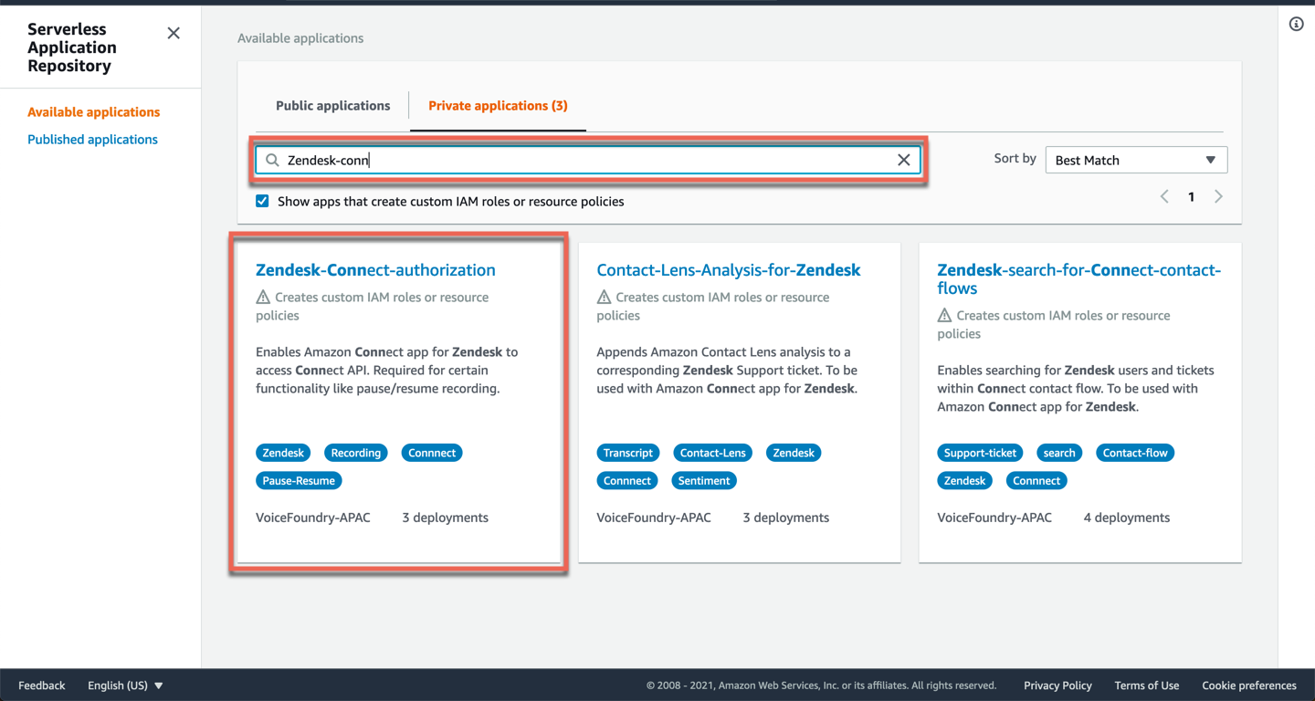Clear the search field text
1315x701 pixels.
(x=903, y=161)
